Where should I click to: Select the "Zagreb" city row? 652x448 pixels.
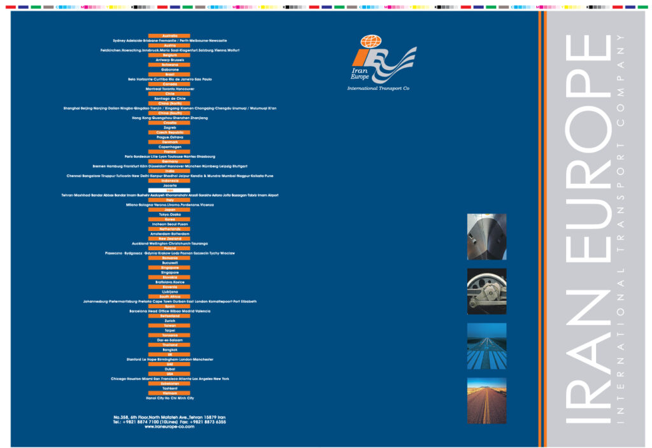[169, 127]
